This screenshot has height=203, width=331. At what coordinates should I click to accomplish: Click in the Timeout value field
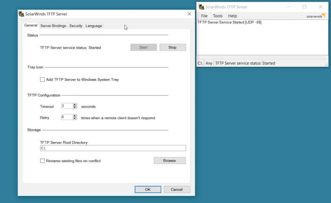(67, 106)
